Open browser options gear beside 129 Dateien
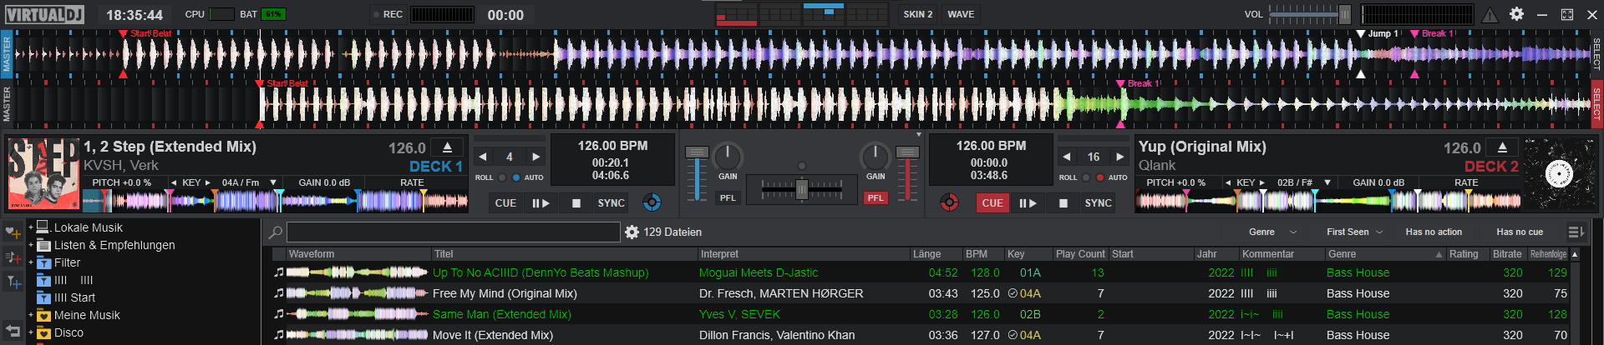Image resolution: width=1604 pixels, height=345 pixels. (x=632, y=232)
